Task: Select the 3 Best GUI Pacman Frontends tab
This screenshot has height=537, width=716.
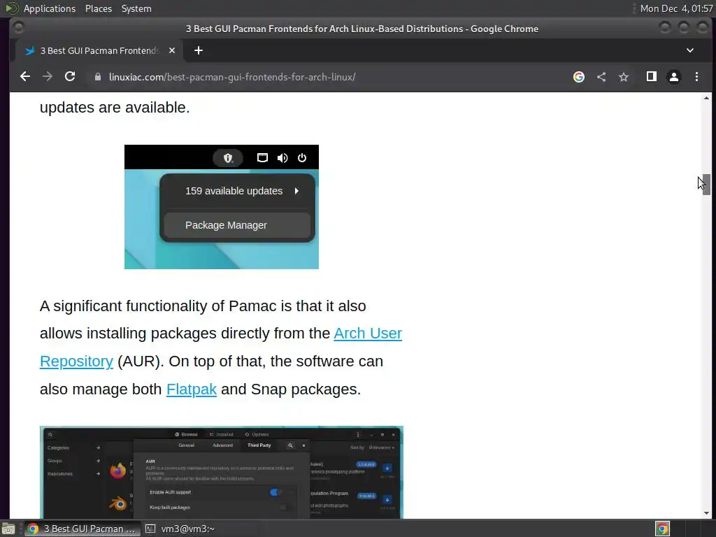Action: coord(99,50)
